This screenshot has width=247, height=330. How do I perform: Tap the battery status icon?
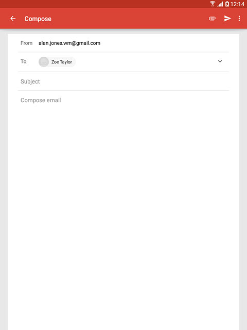227,4
